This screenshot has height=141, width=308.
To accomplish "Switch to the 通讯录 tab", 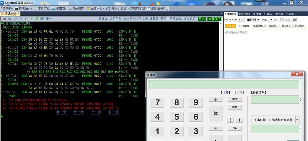I will tap(279, 14).
